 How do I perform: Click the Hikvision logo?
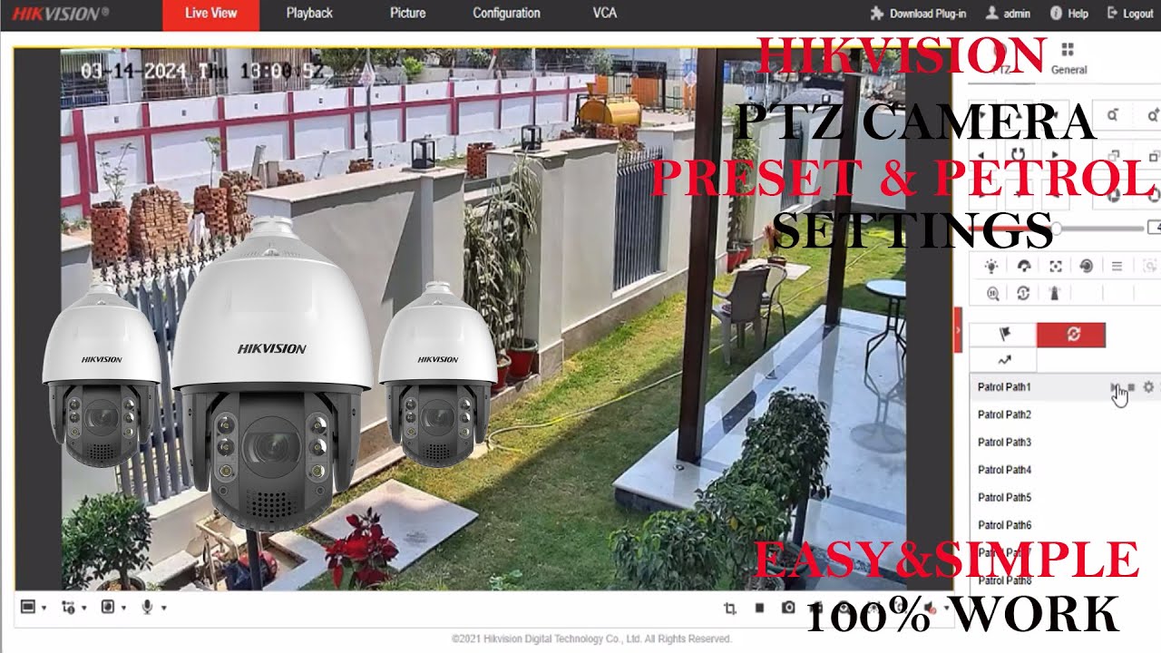pyautogui.click(x=60, y=14)
